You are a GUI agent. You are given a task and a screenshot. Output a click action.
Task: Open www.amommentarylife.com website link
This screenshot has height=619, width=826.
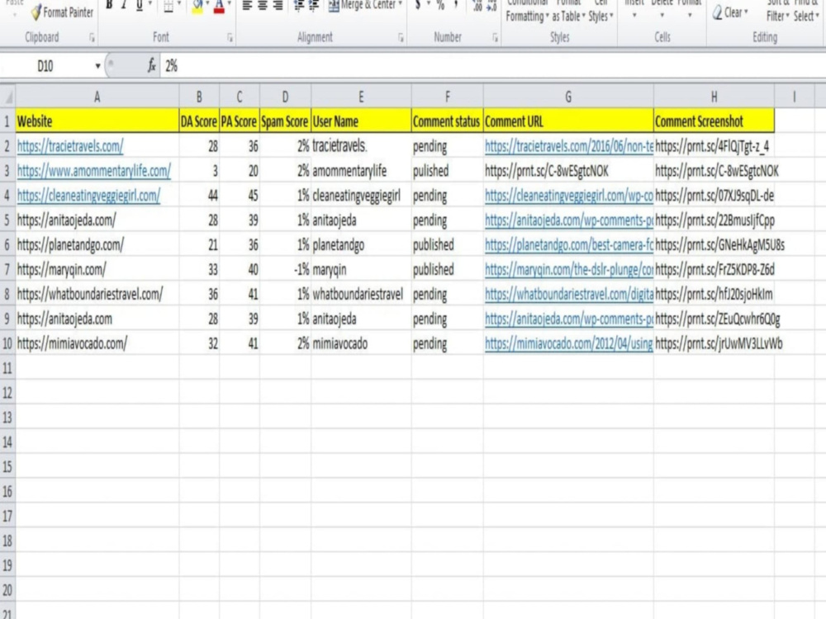tap(94, 171)
